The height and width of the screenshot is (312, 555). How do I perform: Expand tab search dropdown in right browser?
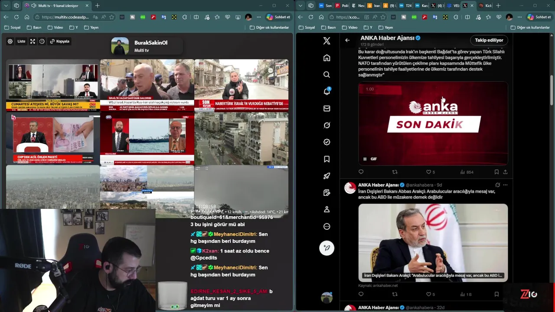tap(300, 6)
